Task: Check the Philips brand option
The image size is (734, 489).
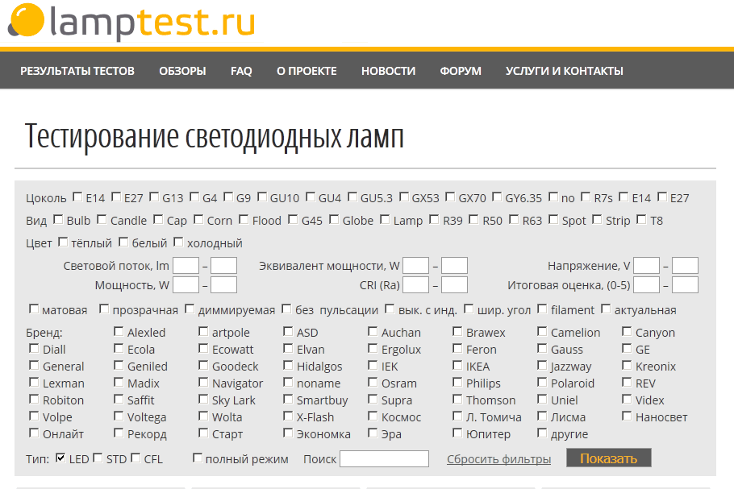Action: pos(457,382)
